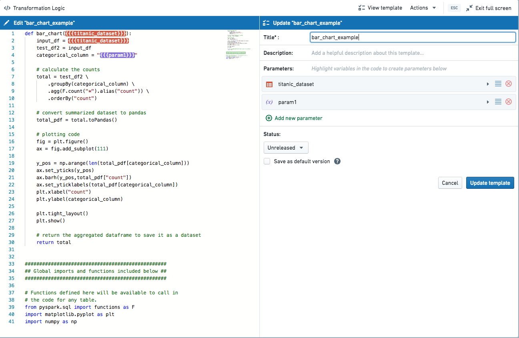Click the 'total_pdf = total.toPandas()' line
Image resolution: width=519 pixels, height=338 pixels.
pyautogui.click(x=77, y=120)
